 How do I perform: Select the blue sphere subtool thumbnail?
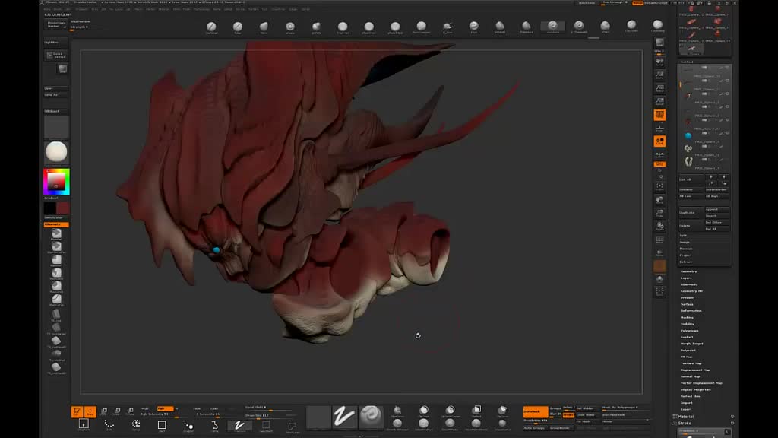(688, 135)
